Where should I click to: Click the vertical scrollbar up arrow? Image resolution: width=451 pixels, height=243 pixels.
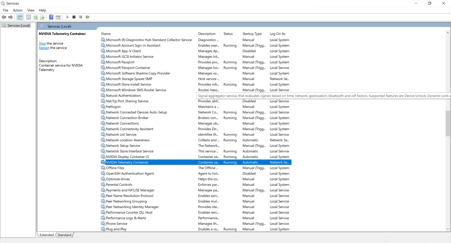pyautogui.click(x=448, y=32)
